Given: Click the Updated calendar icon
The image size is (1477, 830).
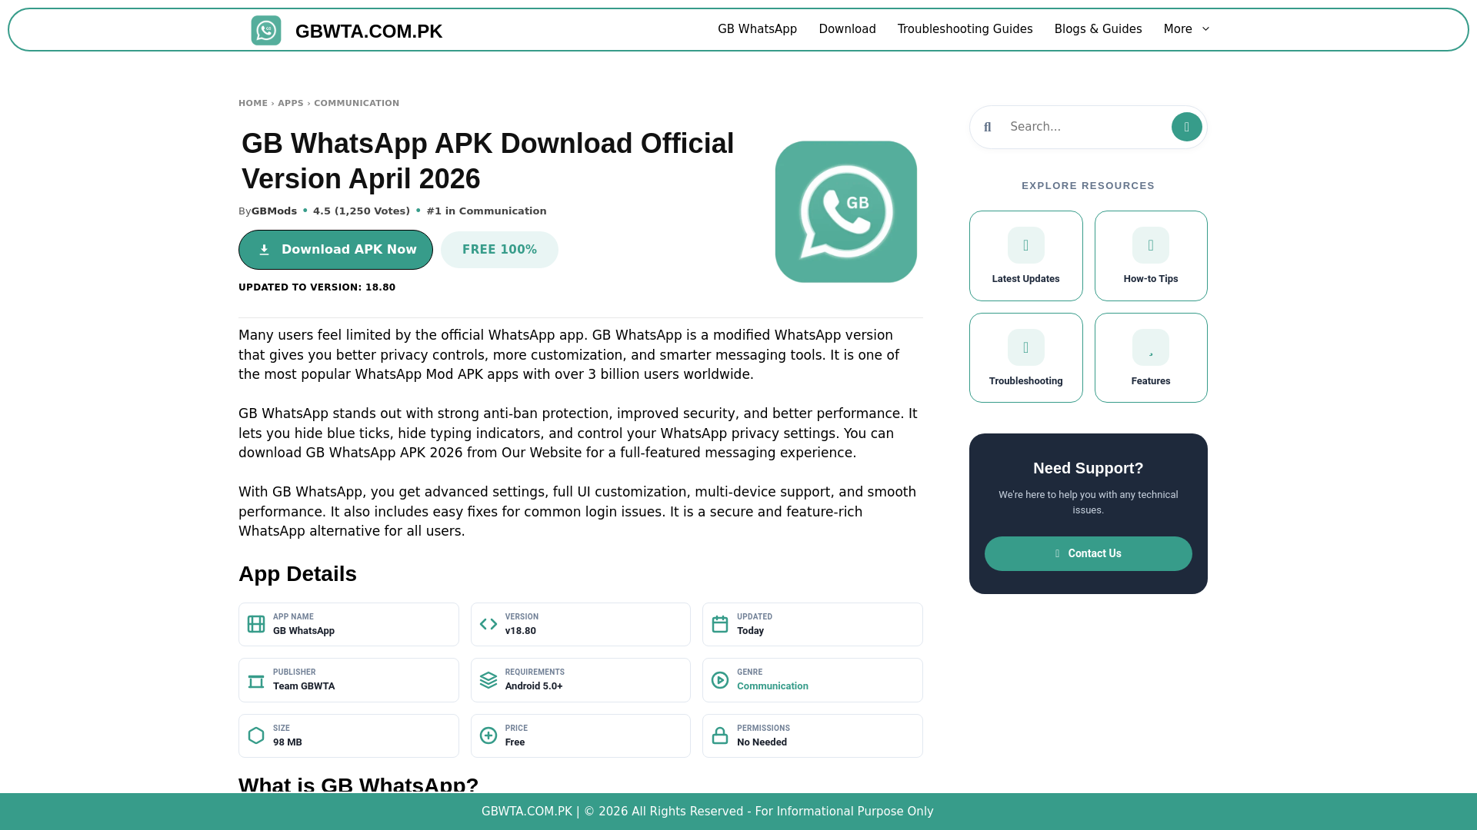Looking at the screenshot, I should (720, 624).
